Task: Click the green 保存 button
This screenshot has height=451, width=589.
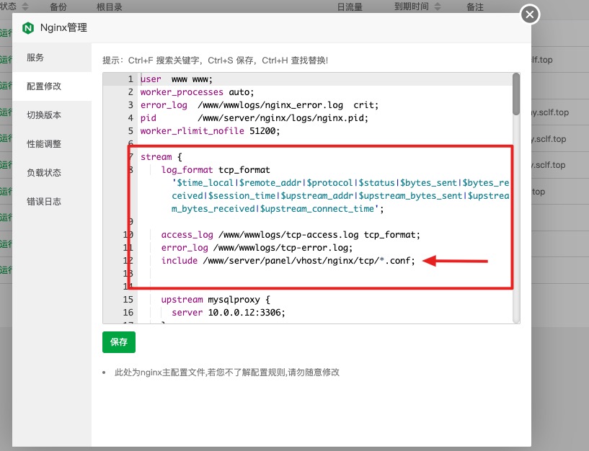Action: pos(119,342)
